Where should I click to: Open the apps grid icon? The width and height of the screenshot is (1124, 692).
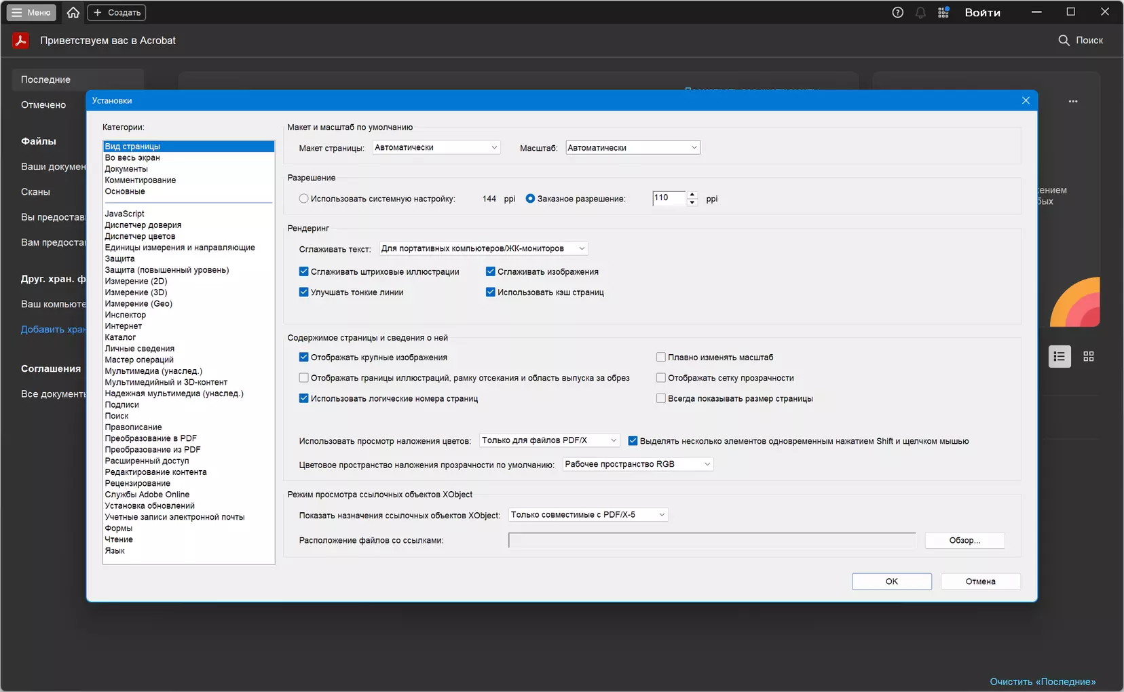tap(943, 12)
